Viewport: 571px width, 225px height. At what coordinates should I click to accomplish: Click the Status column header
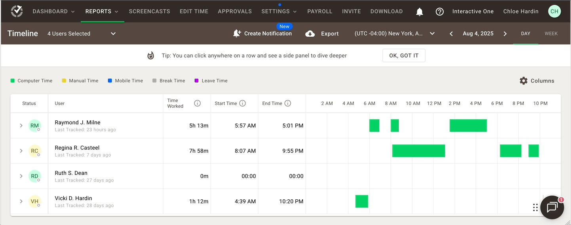[x=29, y=103]
